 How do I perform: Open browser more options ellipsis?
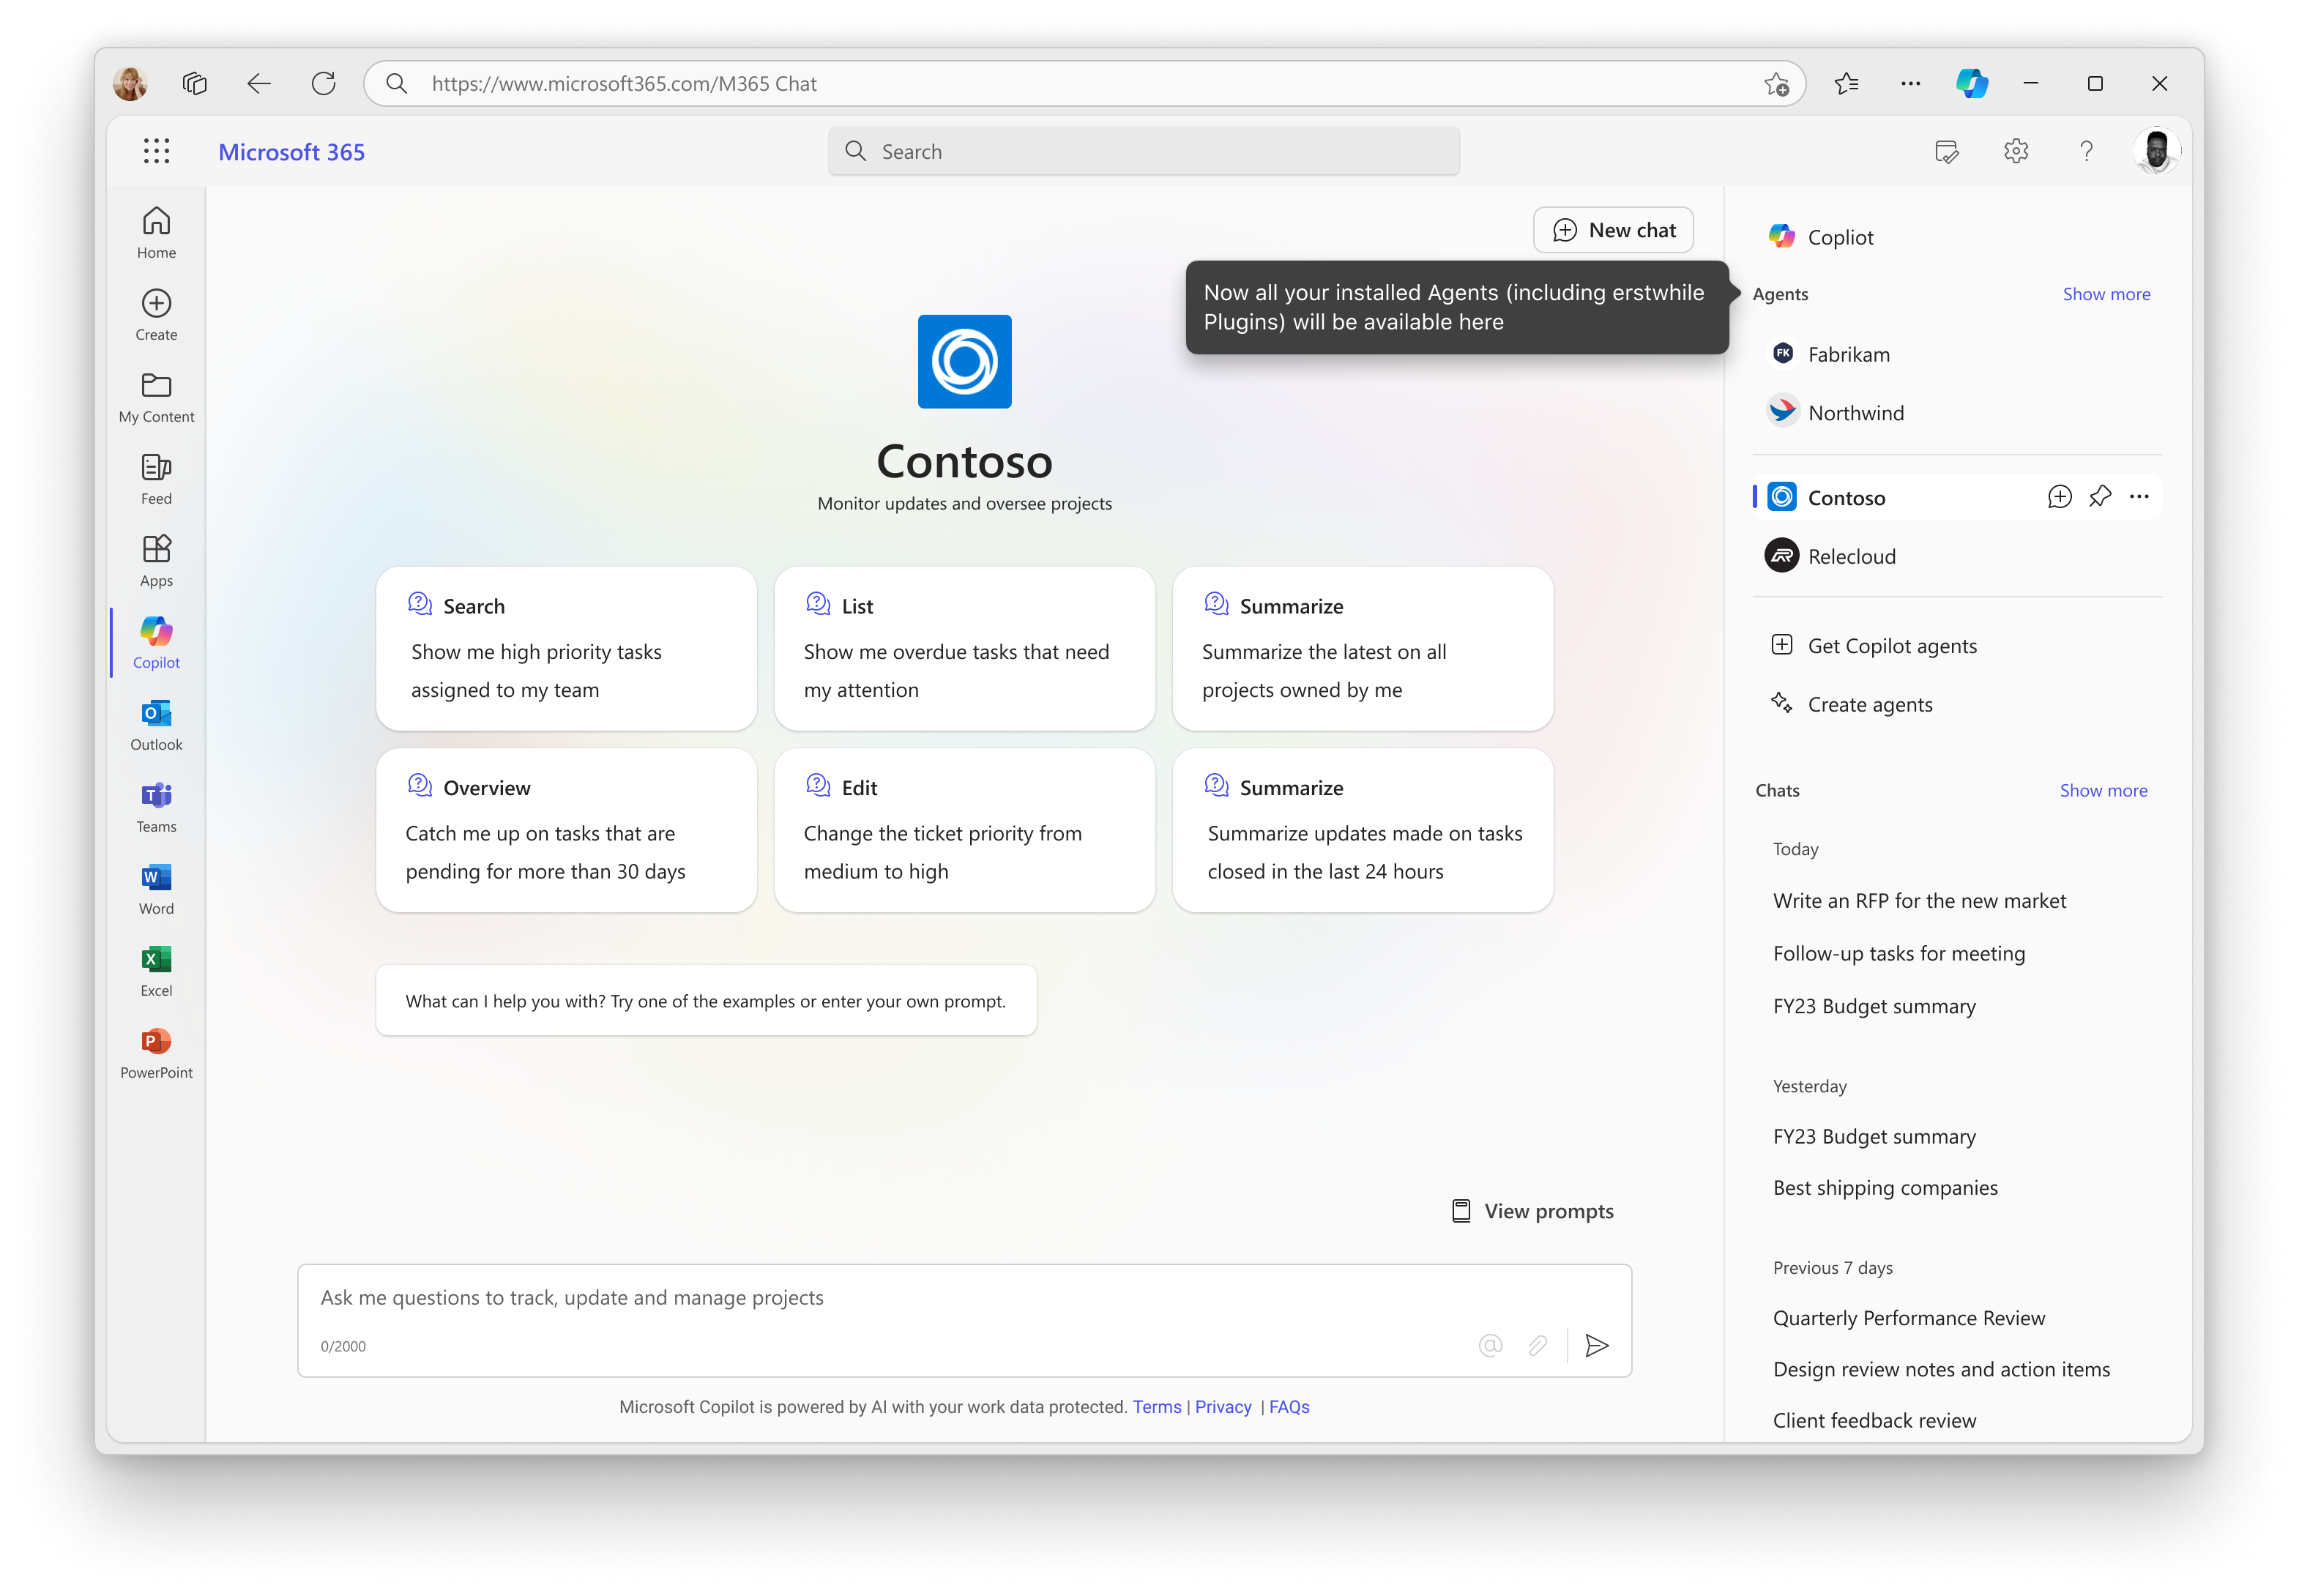[1910, 83]
